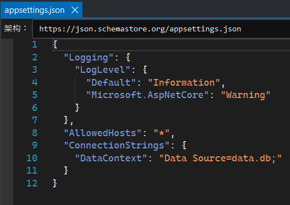The height and width of the screenshot is (205, 290).
Task: Click the "AllowedHosts" key
Action: (102, 133)
